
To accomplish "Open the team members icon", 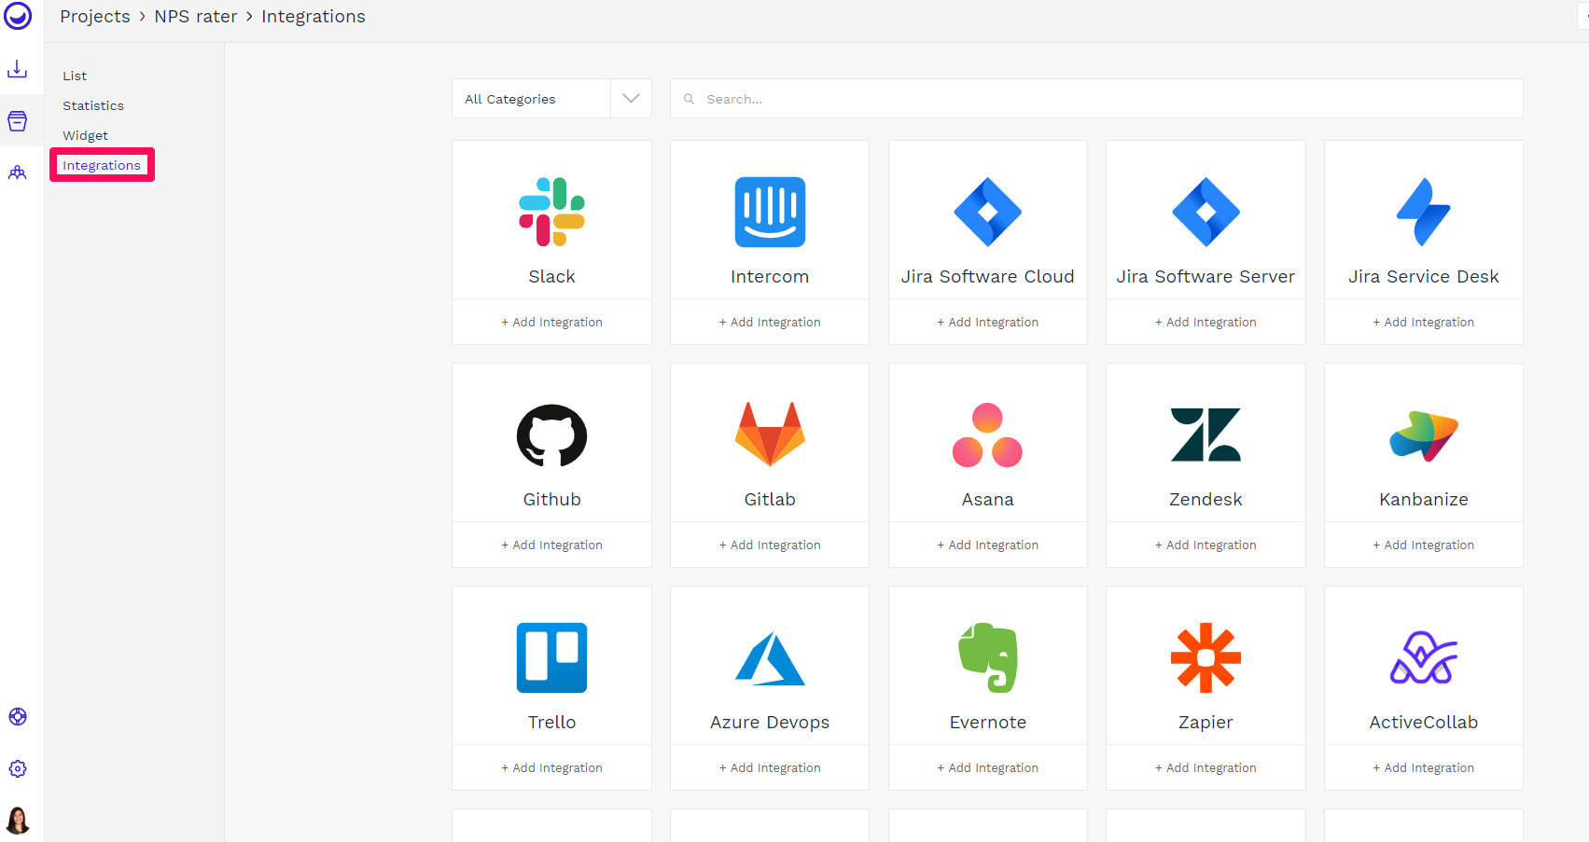I will click(18, 173).
